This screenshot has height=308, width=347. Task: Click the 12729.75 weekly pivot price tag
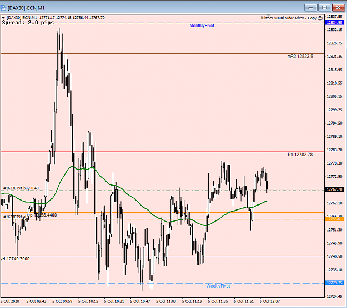pyautogui.click(x=334, y=283)
